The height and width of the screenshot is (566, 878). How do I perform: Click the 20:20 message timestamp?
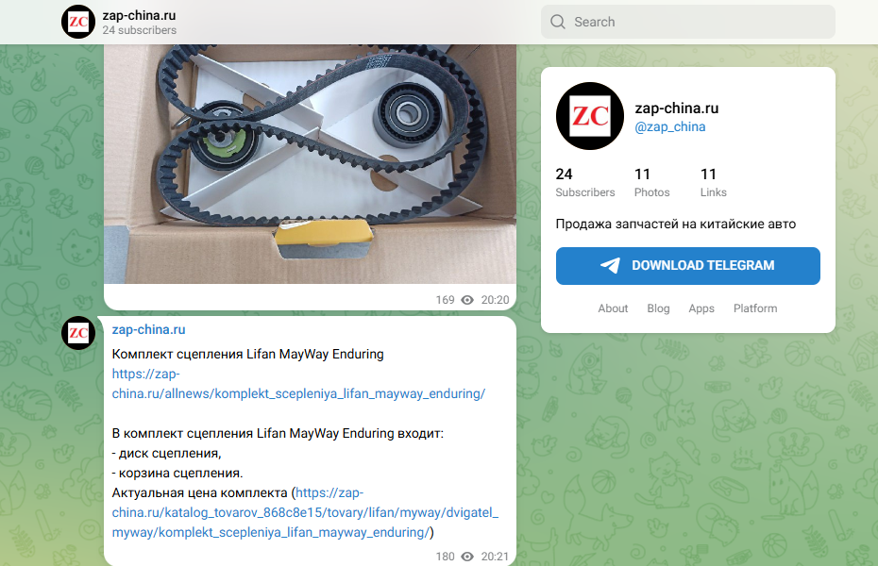pos(495,300)
